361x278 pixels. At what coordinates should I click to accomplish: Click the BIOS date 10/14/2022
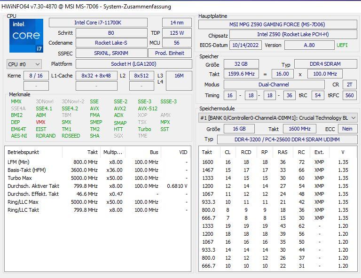(x=245, y=45)
